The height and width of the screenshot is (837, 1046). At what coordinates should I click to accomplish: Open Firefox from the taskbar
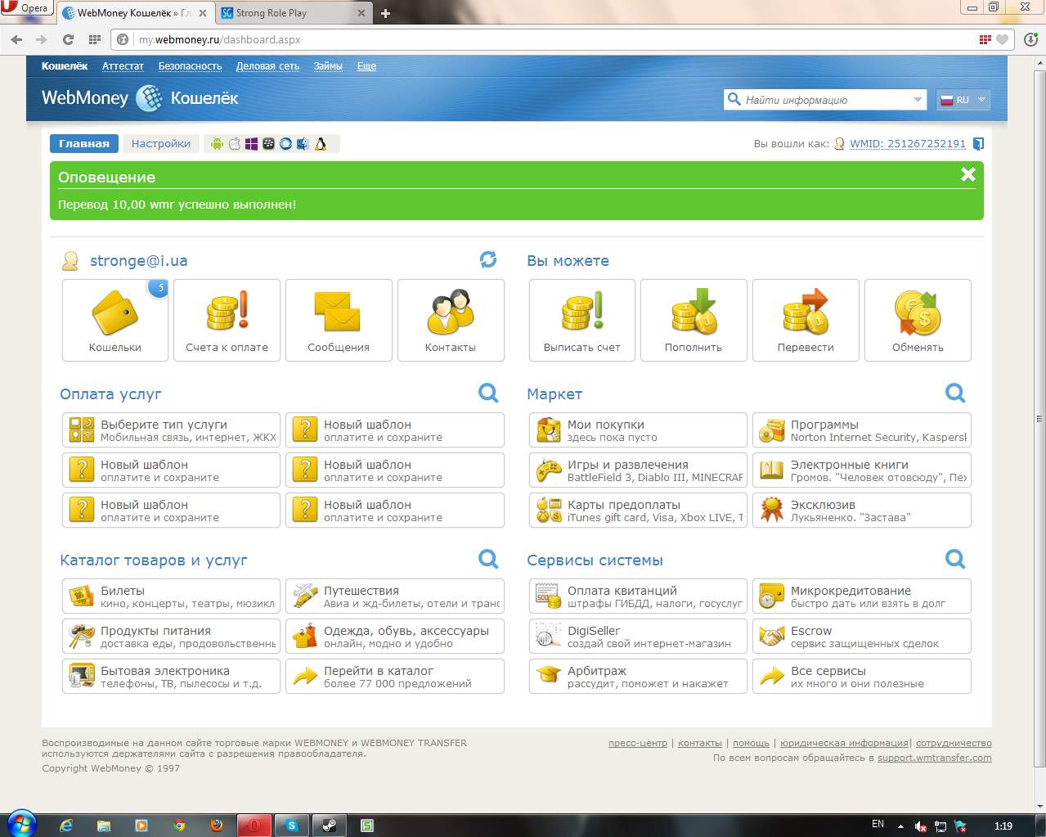click(x=217, y=826)
